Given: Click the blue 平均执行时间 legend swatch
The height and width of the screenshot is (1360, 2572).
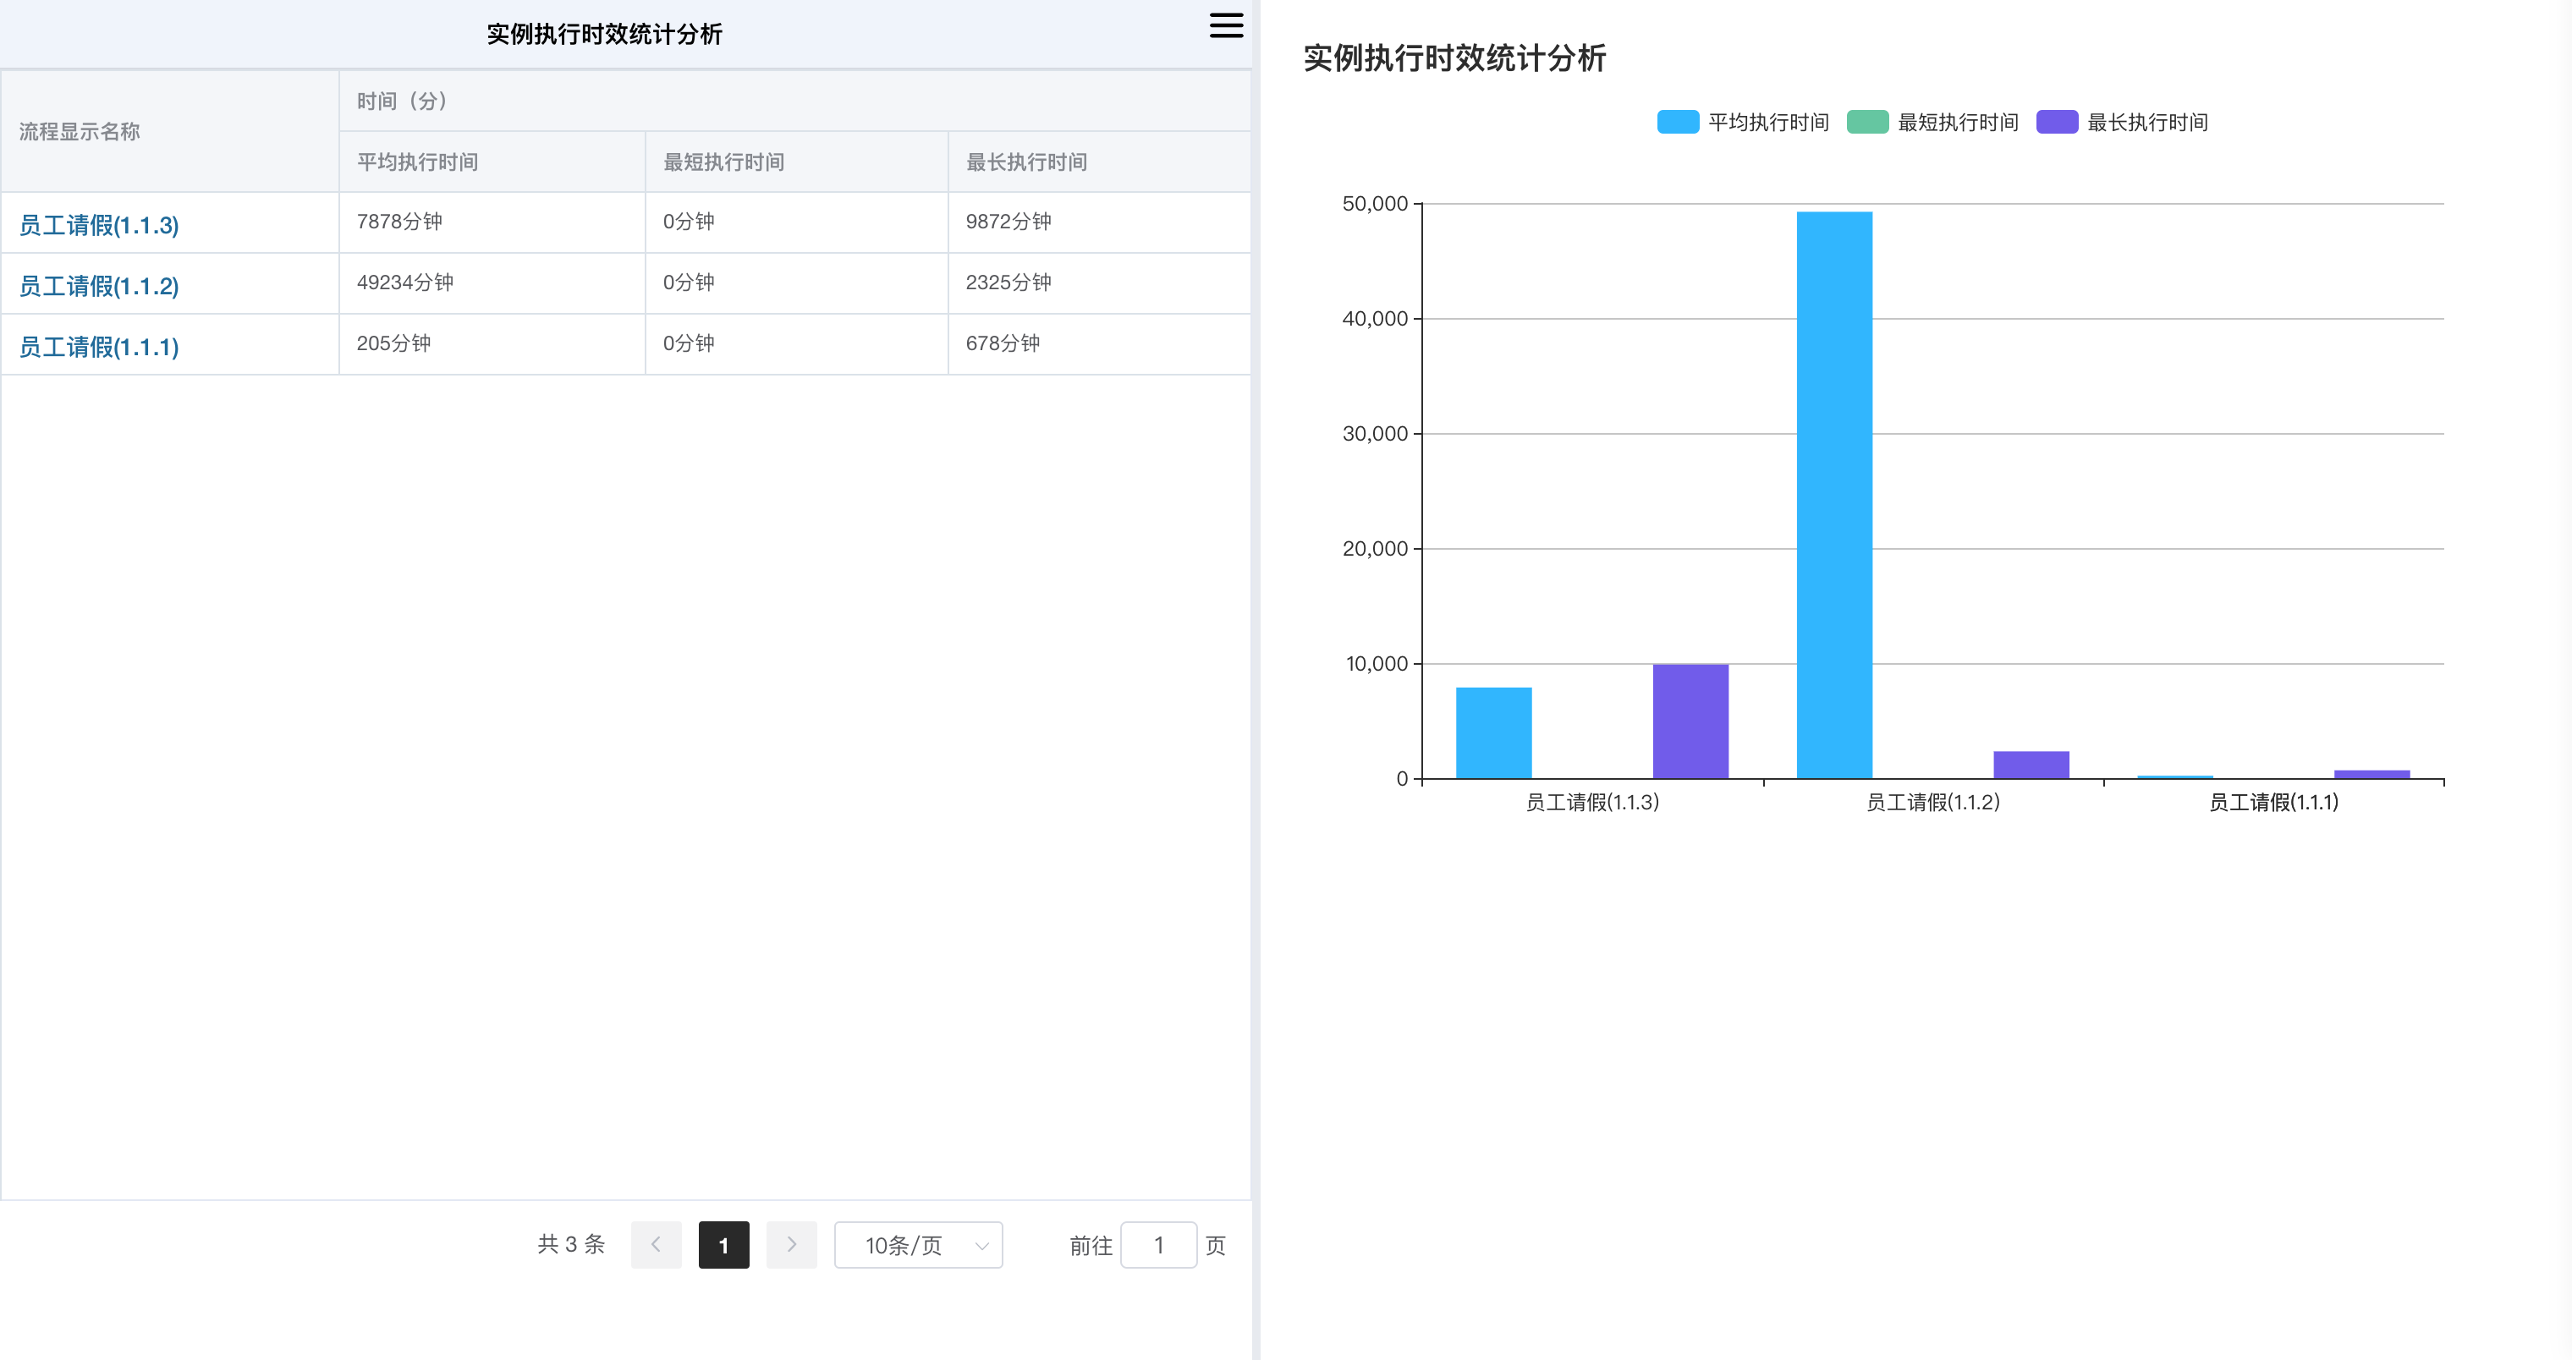Looking at the screenshot, I should pos(1678,123).
